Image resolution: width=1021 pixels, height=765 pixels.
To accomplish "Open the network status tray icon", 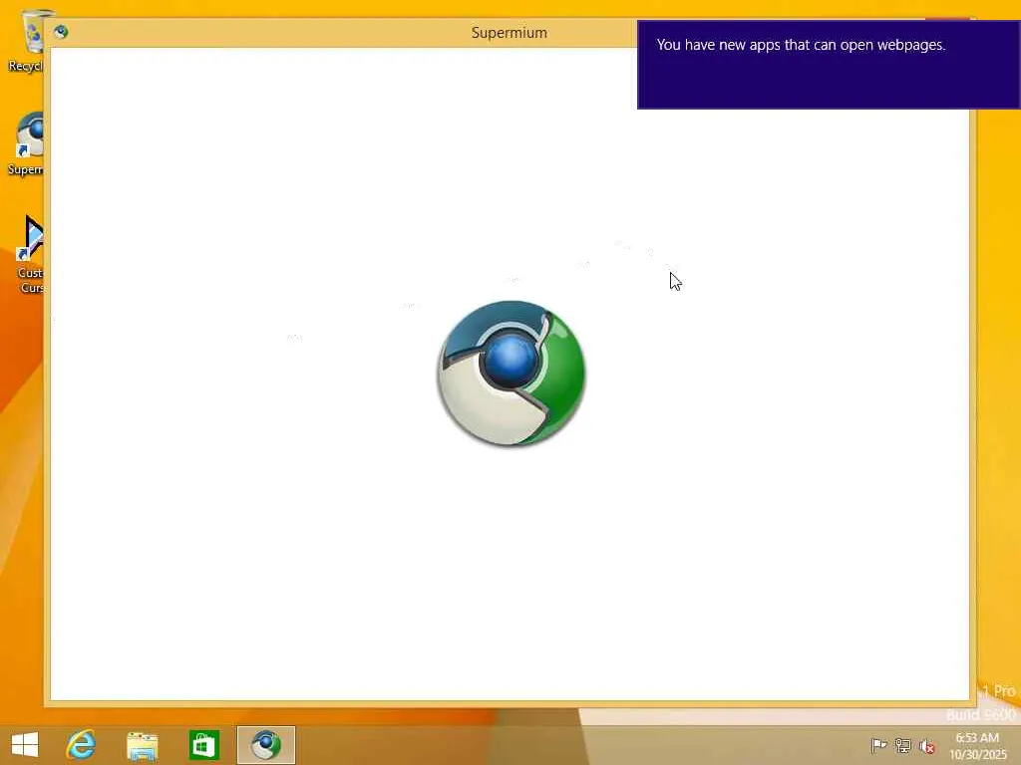I will coord(903,745).
